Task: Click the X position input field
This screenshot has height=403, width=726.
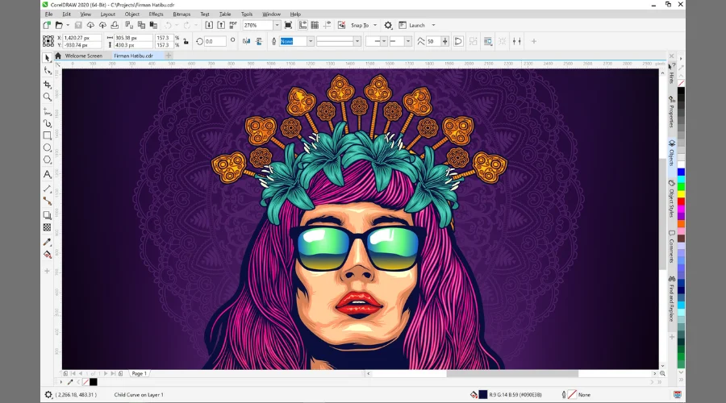Action: (x=82, y=37)
